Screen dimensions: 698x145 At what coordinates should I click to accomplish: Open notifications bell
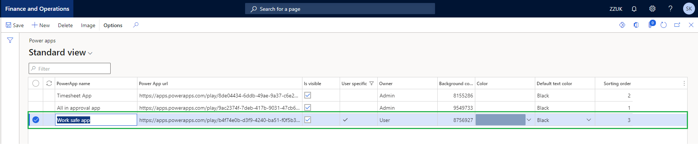click(634, 9)
